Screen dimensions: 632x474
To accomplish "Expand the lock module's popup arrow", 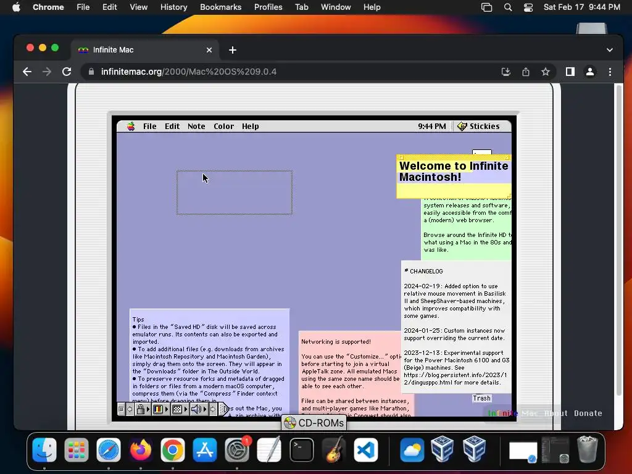I will (148, 409).
